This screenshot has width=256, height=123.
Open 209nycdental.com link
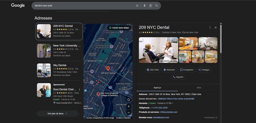click(x=169, y=112)
